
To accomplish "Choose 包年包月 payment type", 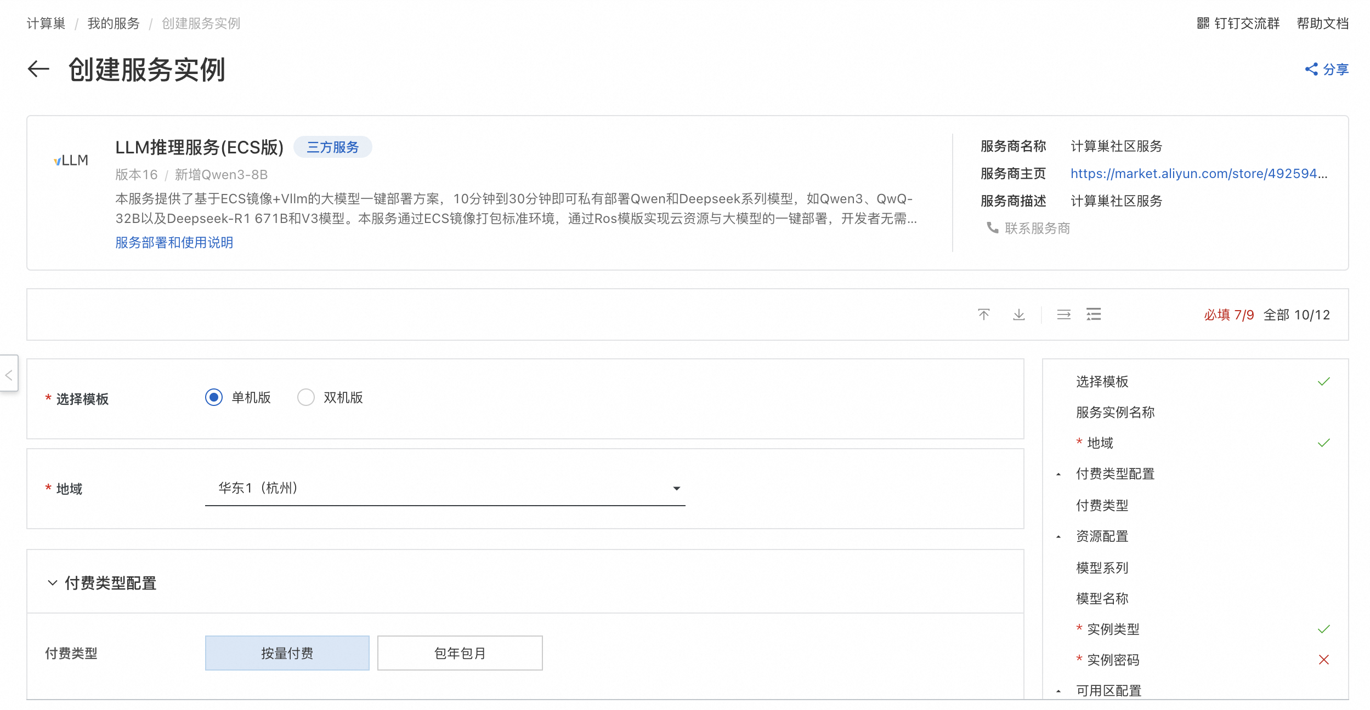I will (460, 653).
